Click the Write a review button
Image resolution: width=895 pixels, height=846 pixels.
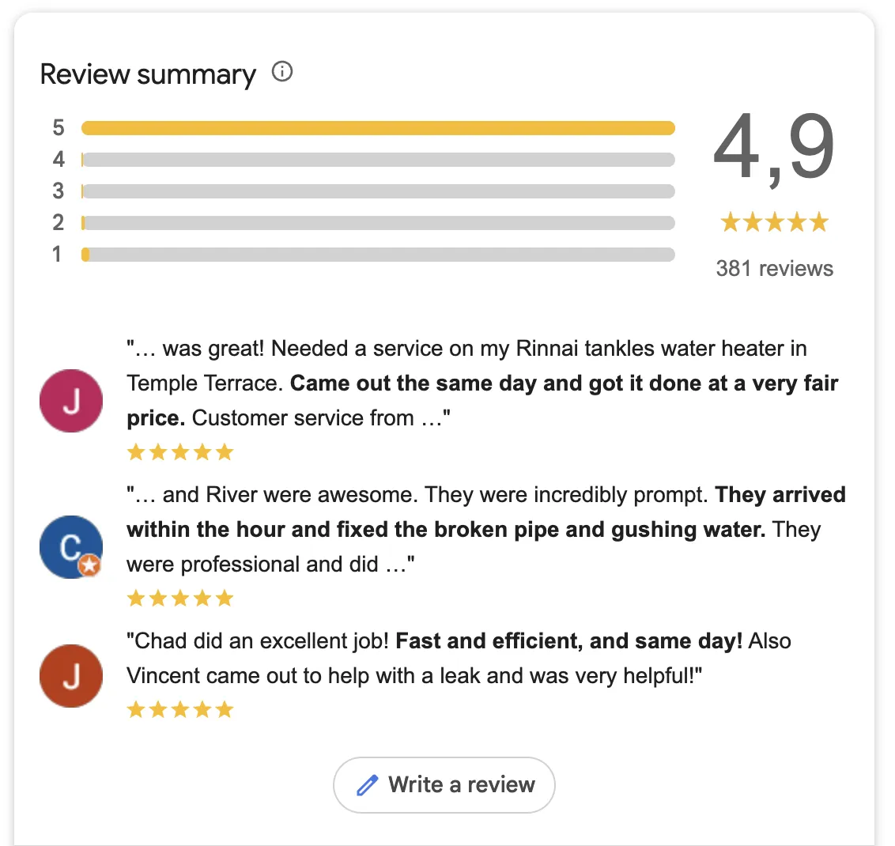pyautogui.click(x=444, y=785)
